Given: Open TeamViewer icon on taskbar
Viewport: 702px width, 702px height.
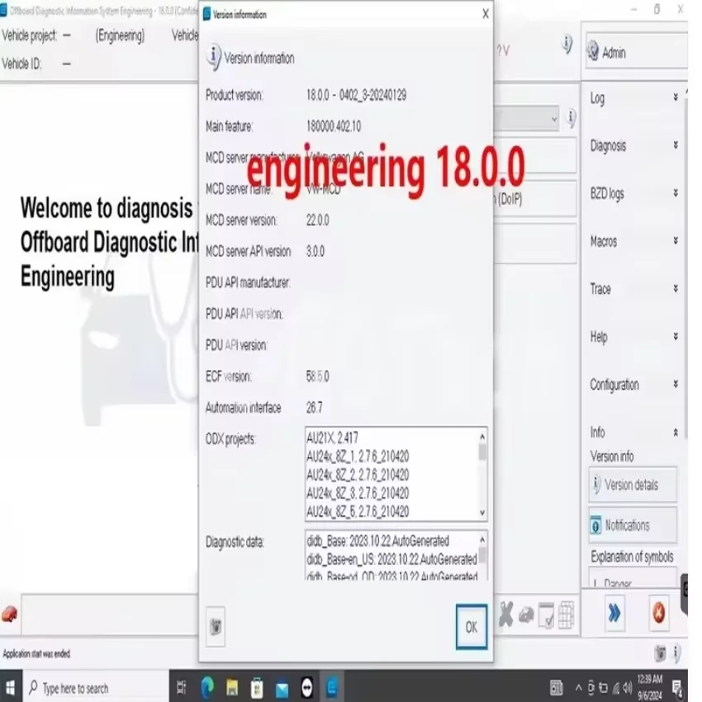Looking at the screenshot, I should (306, 687).
